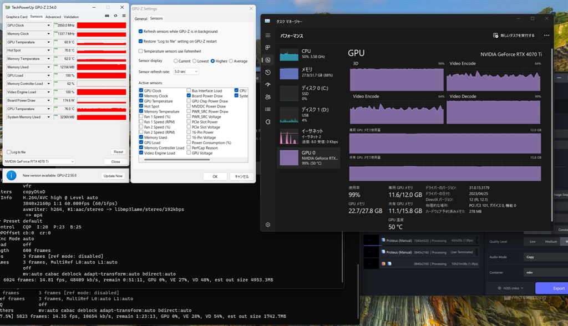Switch to General tab in GPU-Z Settings
This screenshot has width=568, height=326.
pos(140,19)
